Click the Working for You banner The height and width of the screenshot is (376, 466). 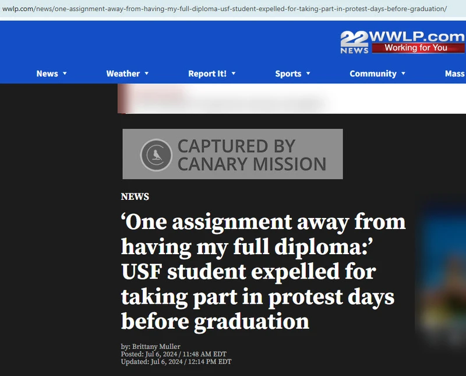[418, 48]
